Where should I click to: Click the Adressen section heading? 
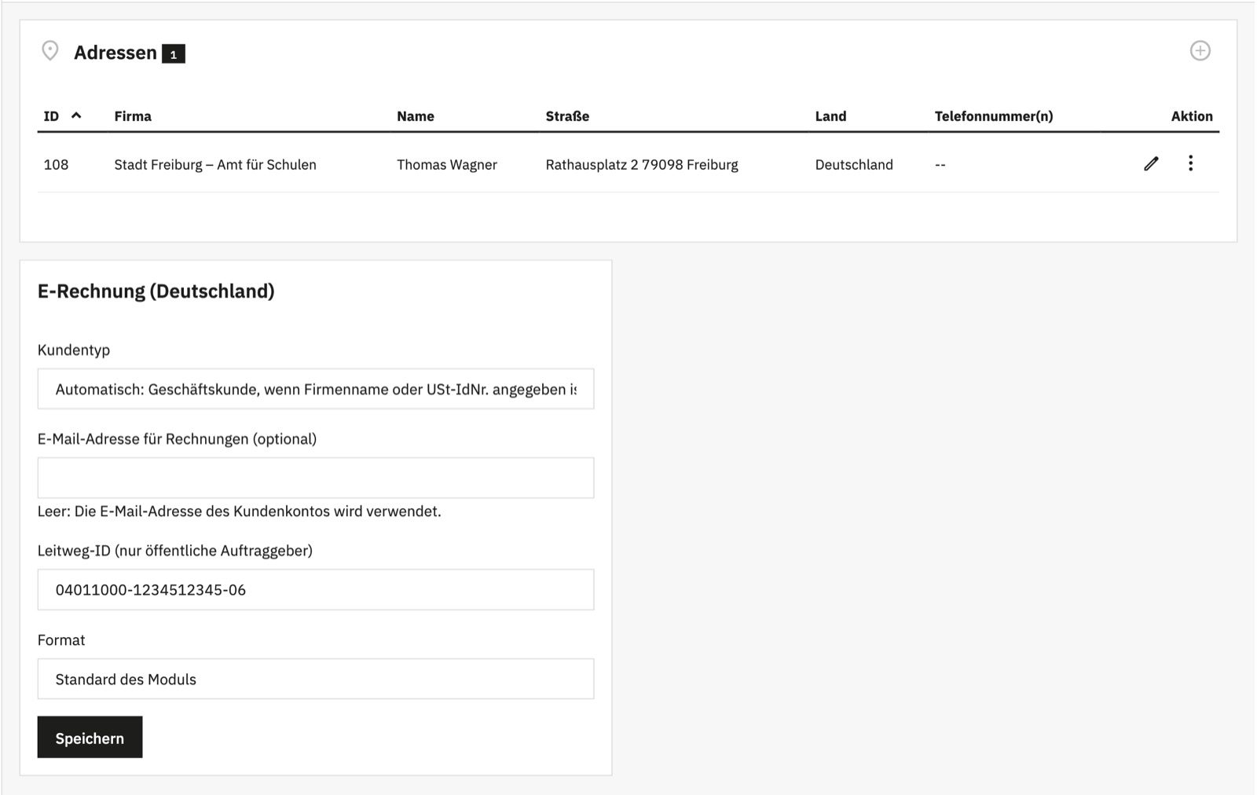pyautogui.click(x=115, y=53)
